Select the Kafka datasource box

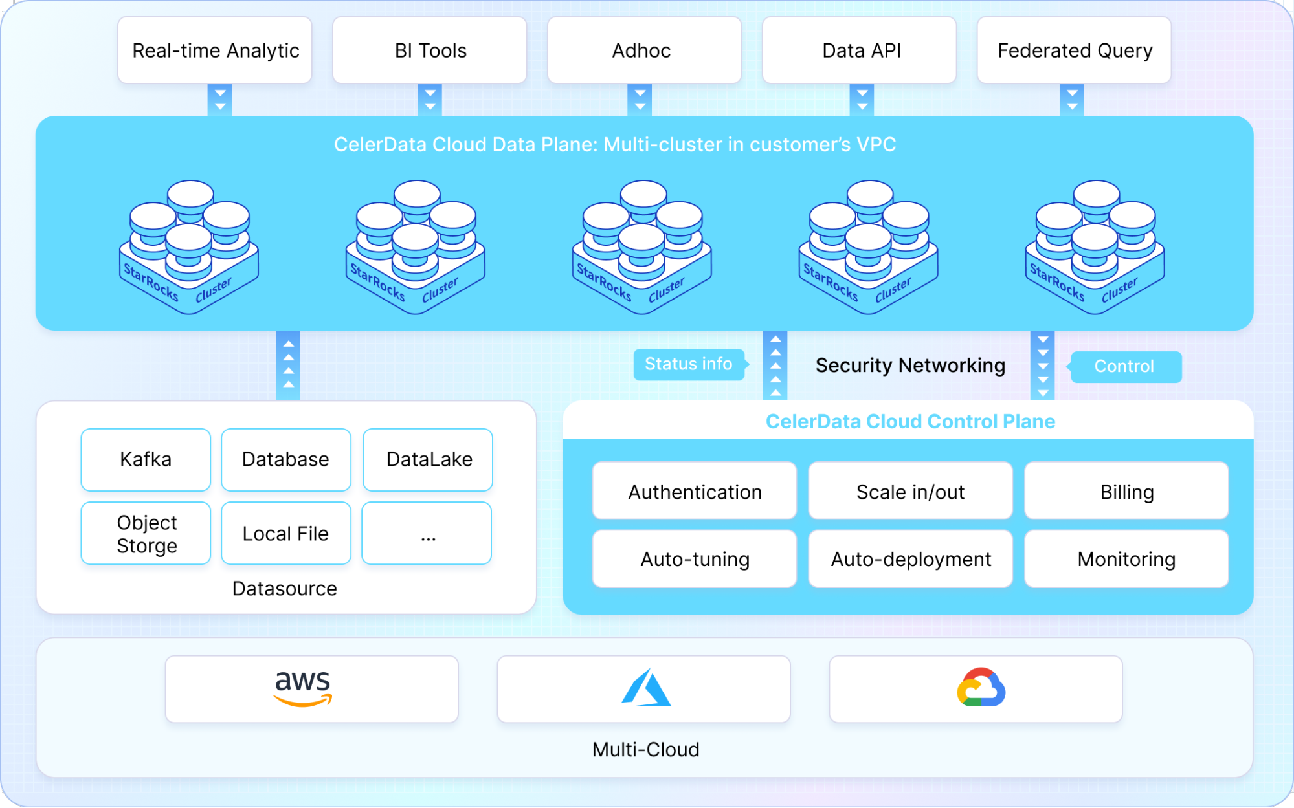tap(146, 459)
